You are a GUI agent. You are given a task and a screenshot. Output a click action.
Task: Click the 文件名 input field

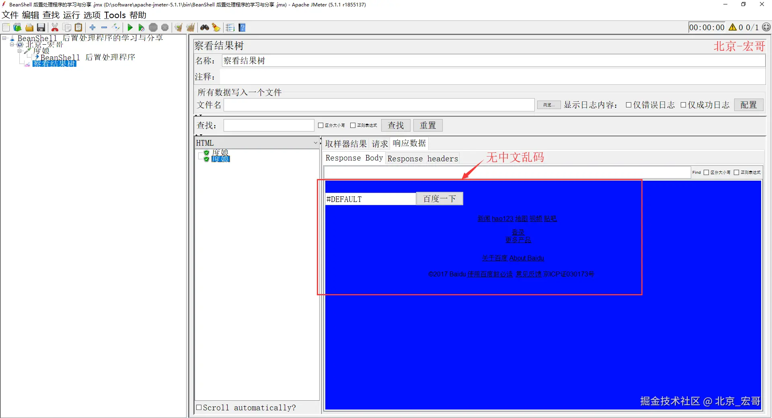(379, 105)
